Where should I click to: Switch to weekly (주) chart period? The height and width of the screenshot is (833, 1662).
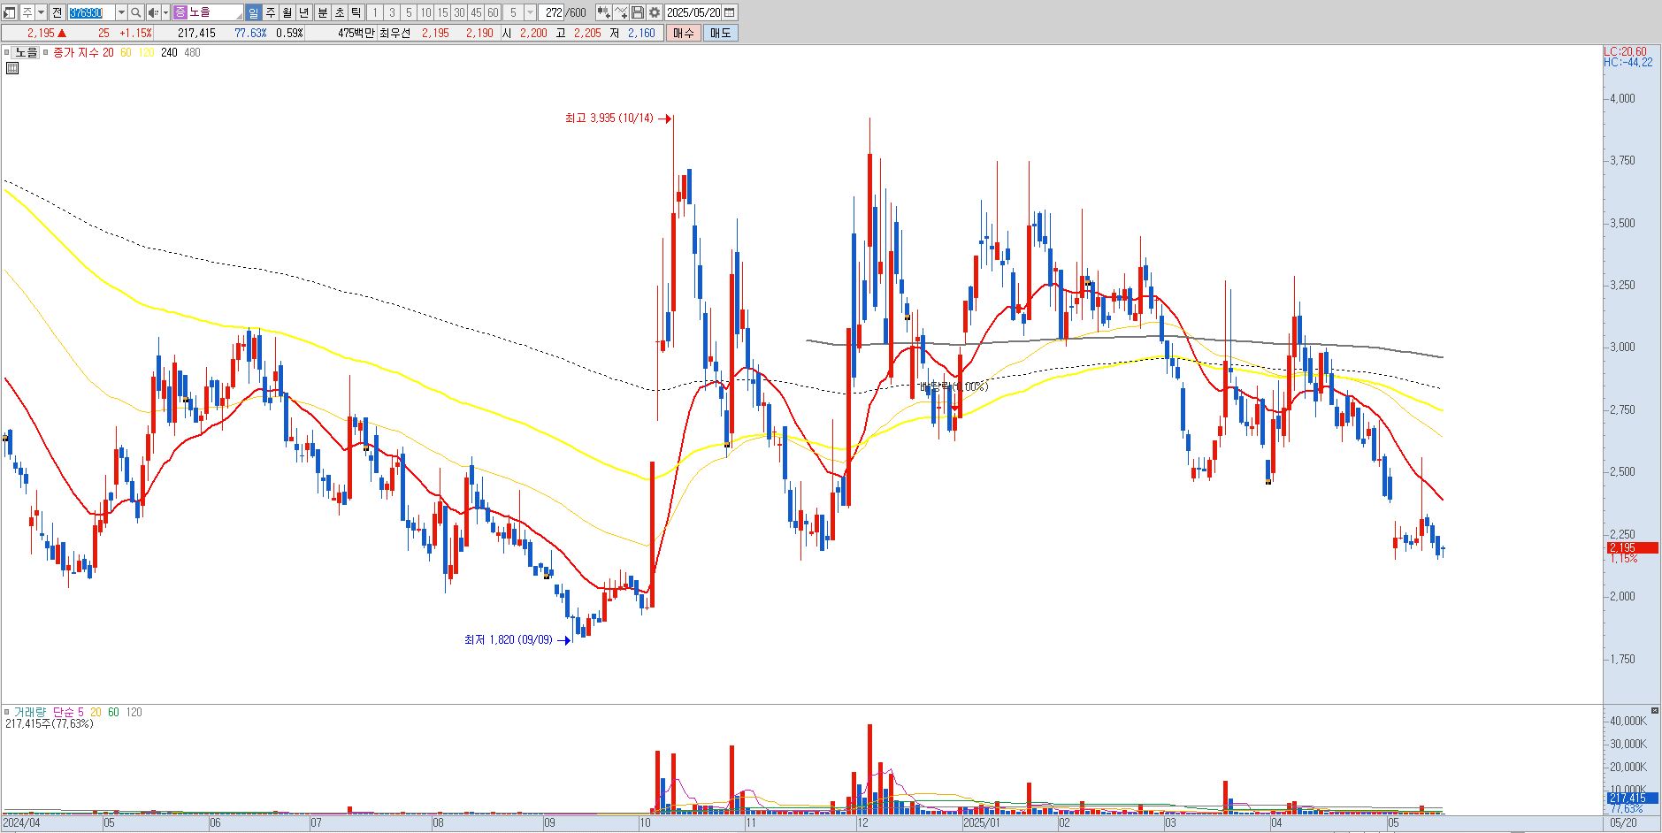click(270, 12)
